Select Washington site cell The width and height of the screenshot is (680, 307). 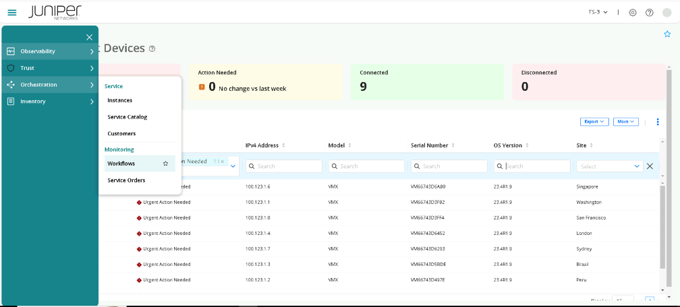[x=589, y=202]
